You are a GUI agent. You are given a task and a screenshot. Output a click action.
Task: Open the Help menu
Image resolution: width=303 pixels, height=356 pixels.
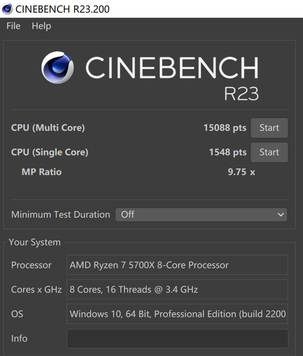pyautogui.click(x=41, y=26)
